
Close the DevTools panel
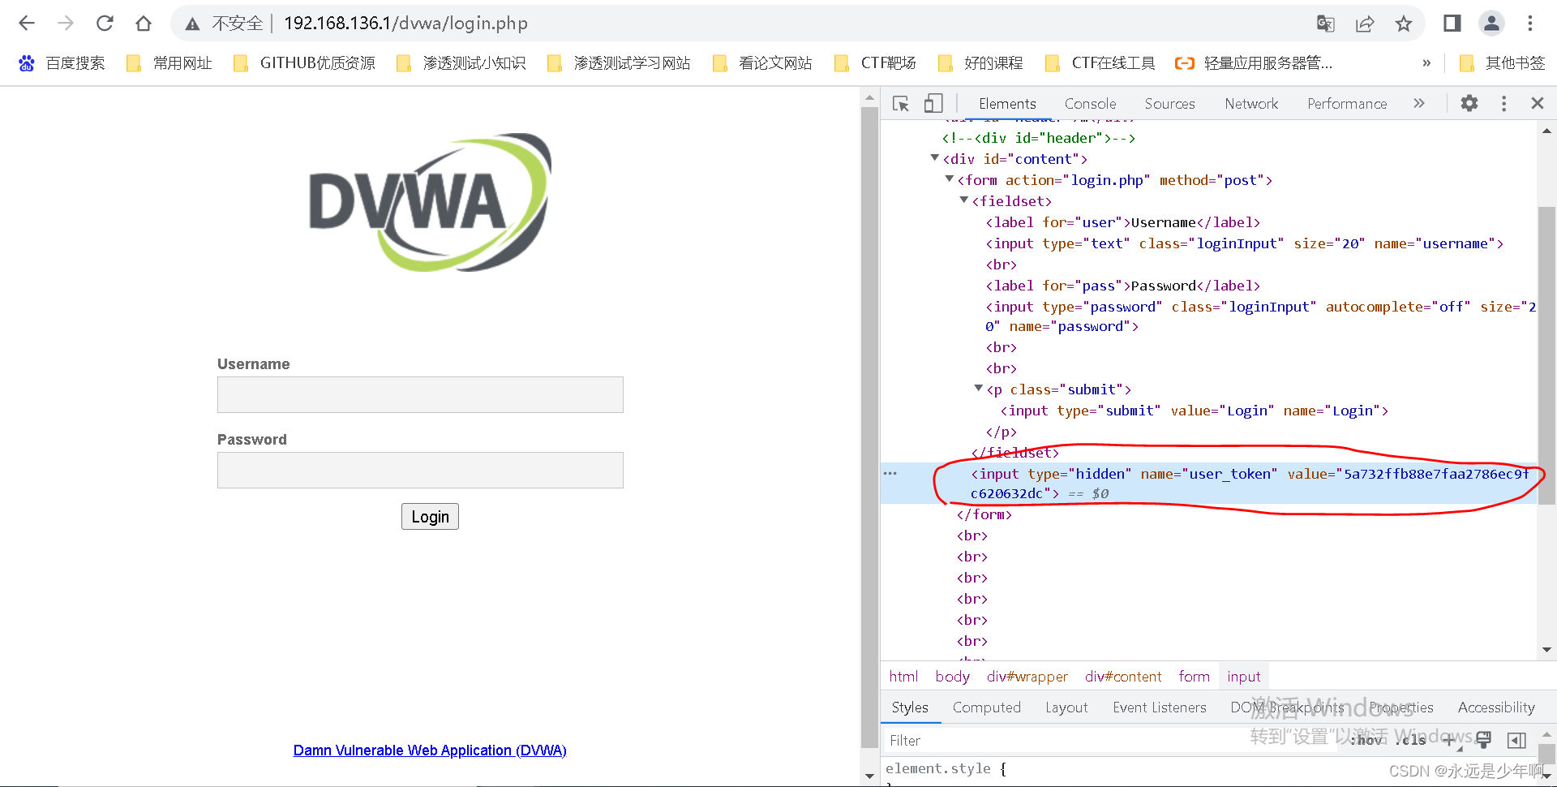tap(1538, 103)
